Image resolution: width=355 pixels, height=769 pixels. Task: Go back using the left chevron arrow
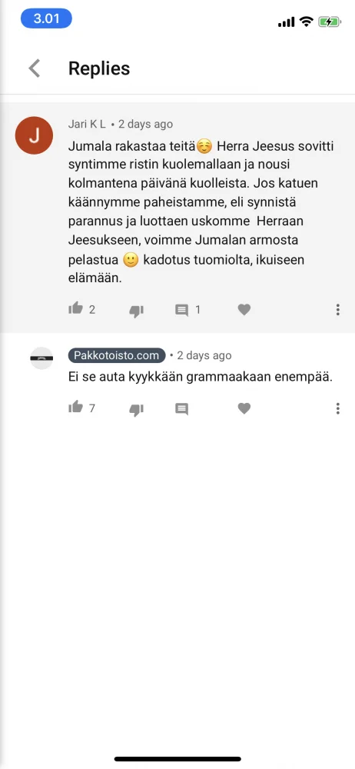point(35,68)
